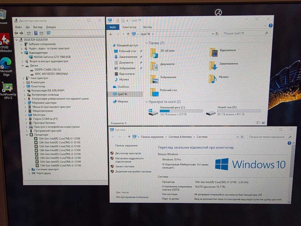Open CPUID HWMonitor desktop icon

[5, 43]
